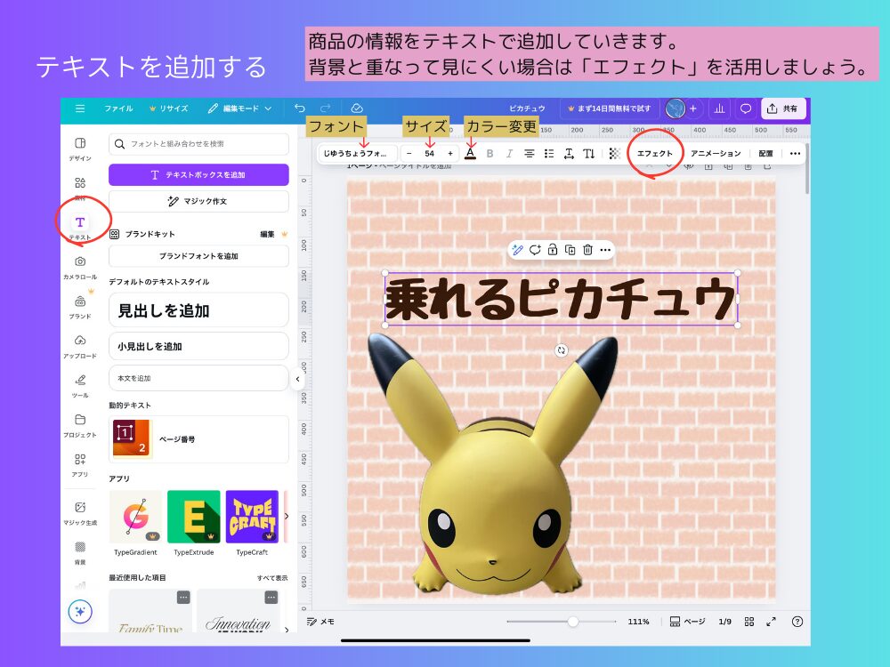The height and width of the screenshot is (667, 890).
Task: Click the テキストボックスを追加 button
Action: [x=198, y=174]
